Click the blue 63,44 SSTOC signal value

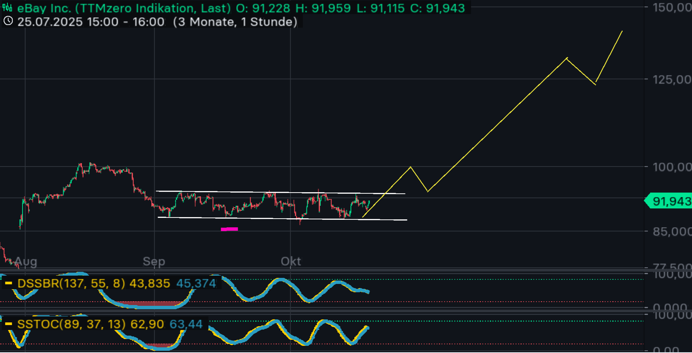pyautogui.click(x=186, y=324)
